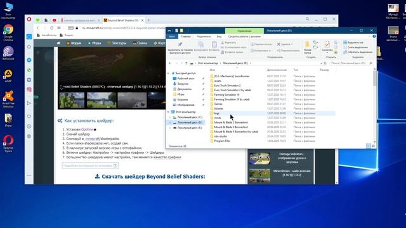Collapse the 'Быстрый доступ' tree node
Screen dimensions: 406x228
pos(169,73)
